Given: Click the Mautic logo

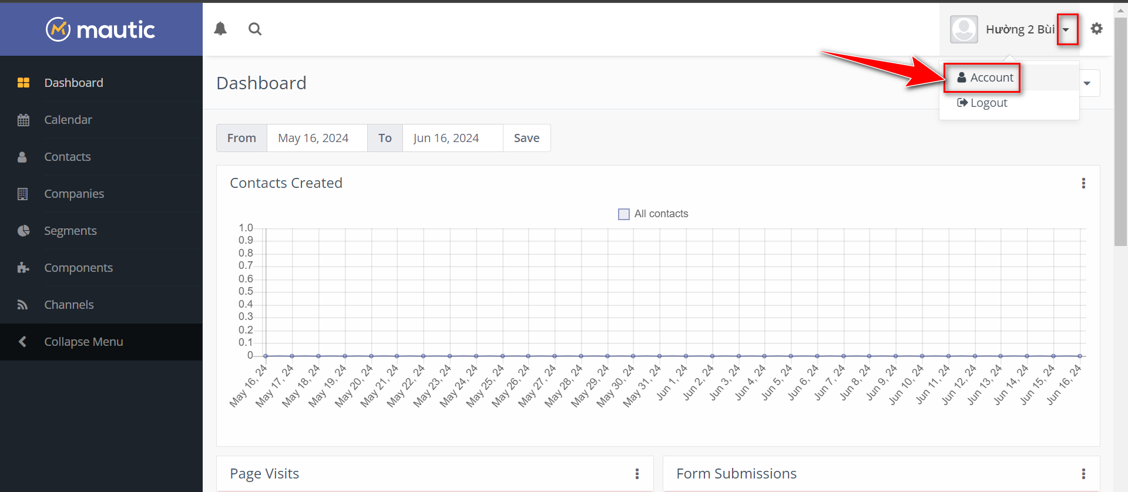Looking at the screenshot, I should click(x=101, y=29).
